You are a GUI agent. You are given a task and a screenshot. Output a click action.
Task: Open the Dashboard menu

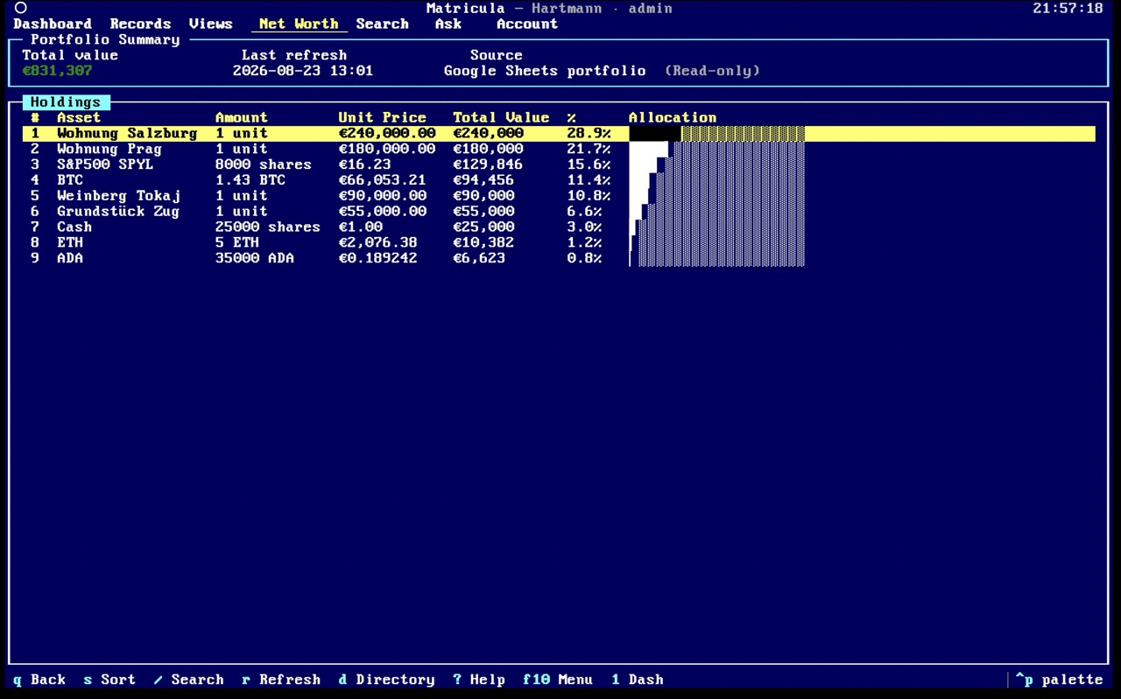53,24
